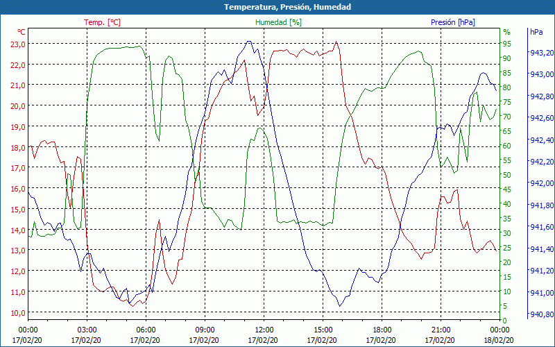Click temperature axis value '19,0'

click(x=18, y=126)
